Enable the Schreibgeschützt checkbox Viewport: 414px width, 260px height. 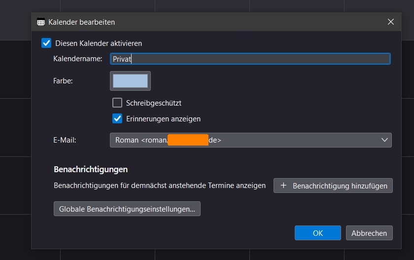tap(117, 103)
